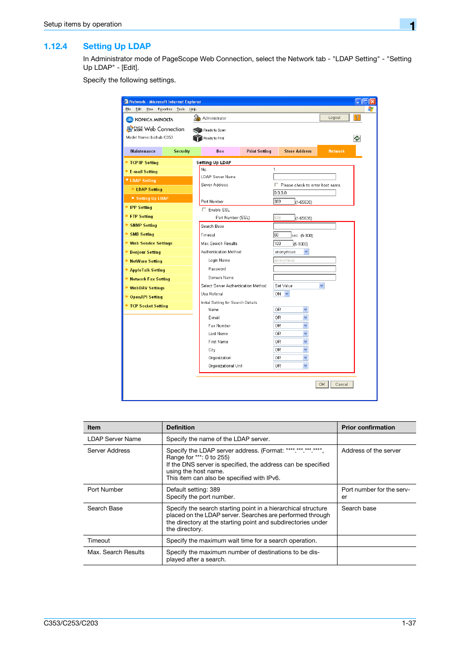Image resolution: width=460 pixels, height=650 pixels.
Task: Click the Ready to Scan scanner icon
Action: point(197,130)
